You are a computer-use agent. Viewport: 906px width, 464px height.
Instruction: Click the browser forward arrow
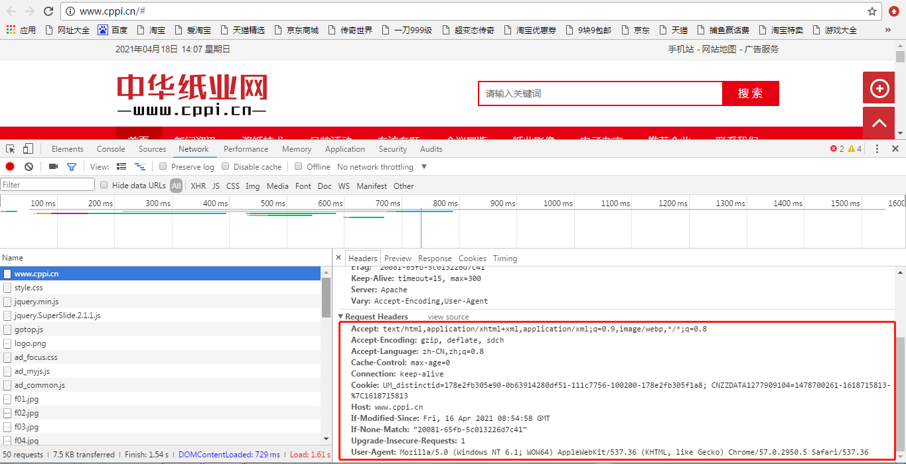pyautogui.click(x=30, y=11)
